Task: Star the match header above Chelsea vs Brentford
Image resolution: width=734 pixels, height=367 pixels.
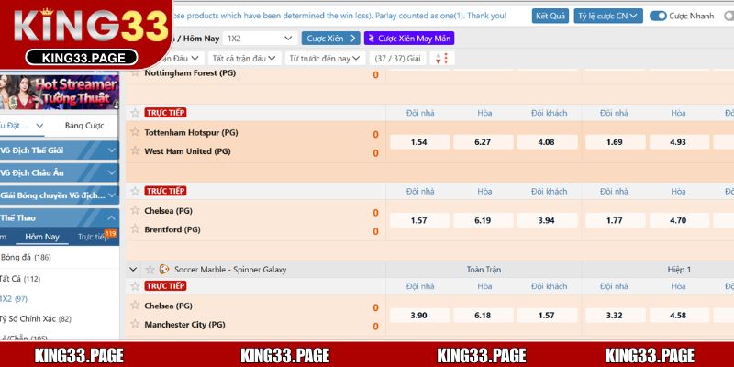Action: (135, 191)
